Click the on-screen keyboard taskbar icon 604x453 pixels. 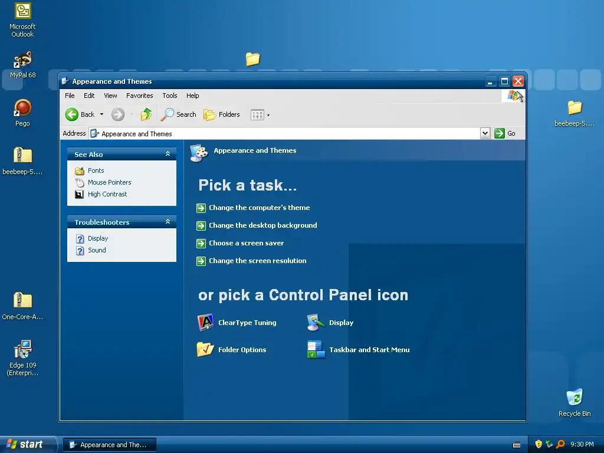pos(517,445)
